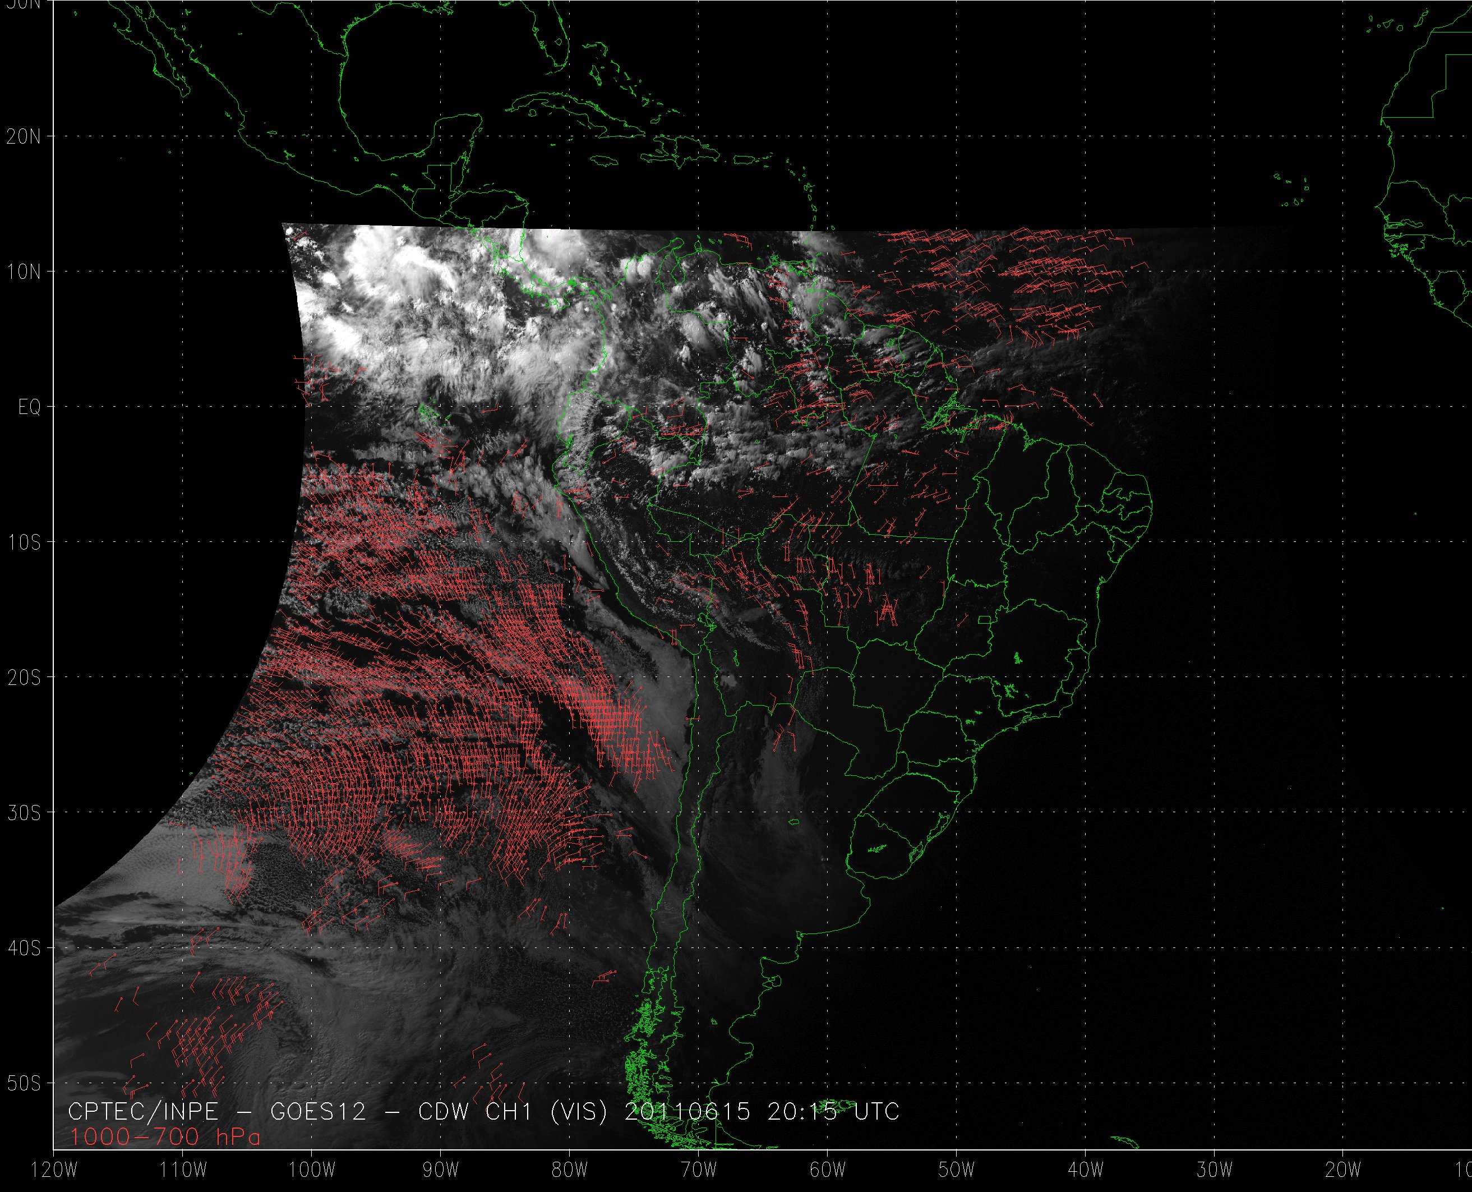This screenshot has width=1472, height=1192.
Task: Click the CPTEC/INPE title text
Action: click(143, 1111)
